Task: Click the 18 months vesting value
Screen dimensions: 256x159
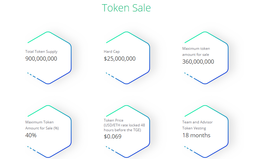Action: pyautogui.click(x=196, y=135)
